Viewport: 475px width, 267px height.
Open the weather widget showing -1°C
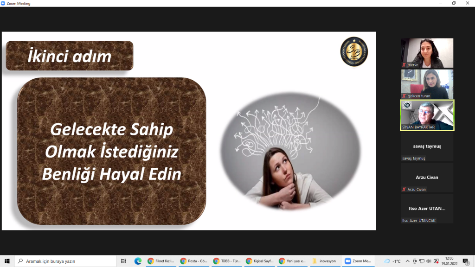coord(392,261)
